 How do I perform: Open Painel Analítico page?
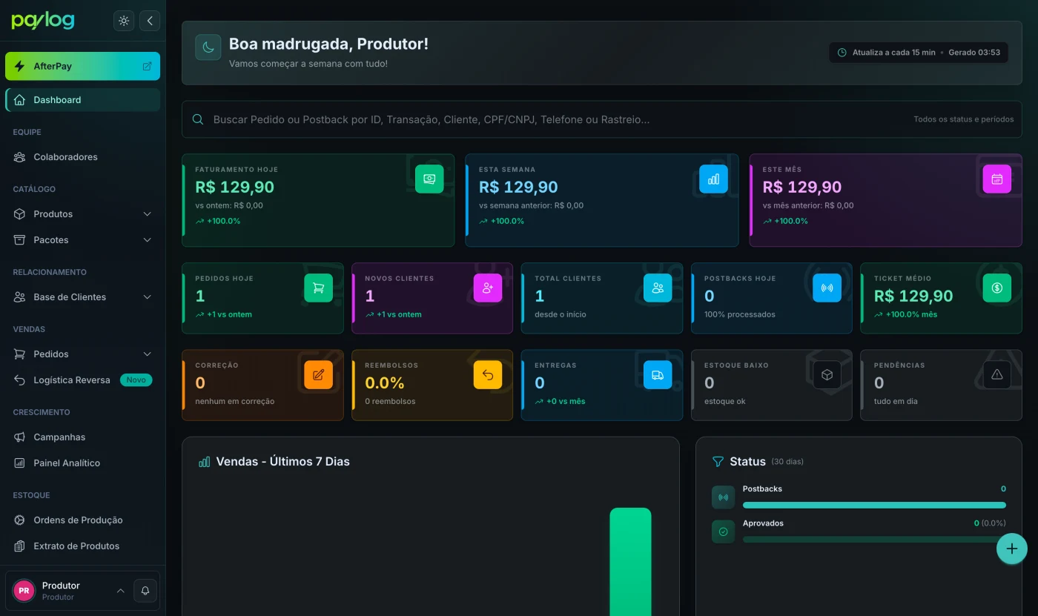point(82,463)
